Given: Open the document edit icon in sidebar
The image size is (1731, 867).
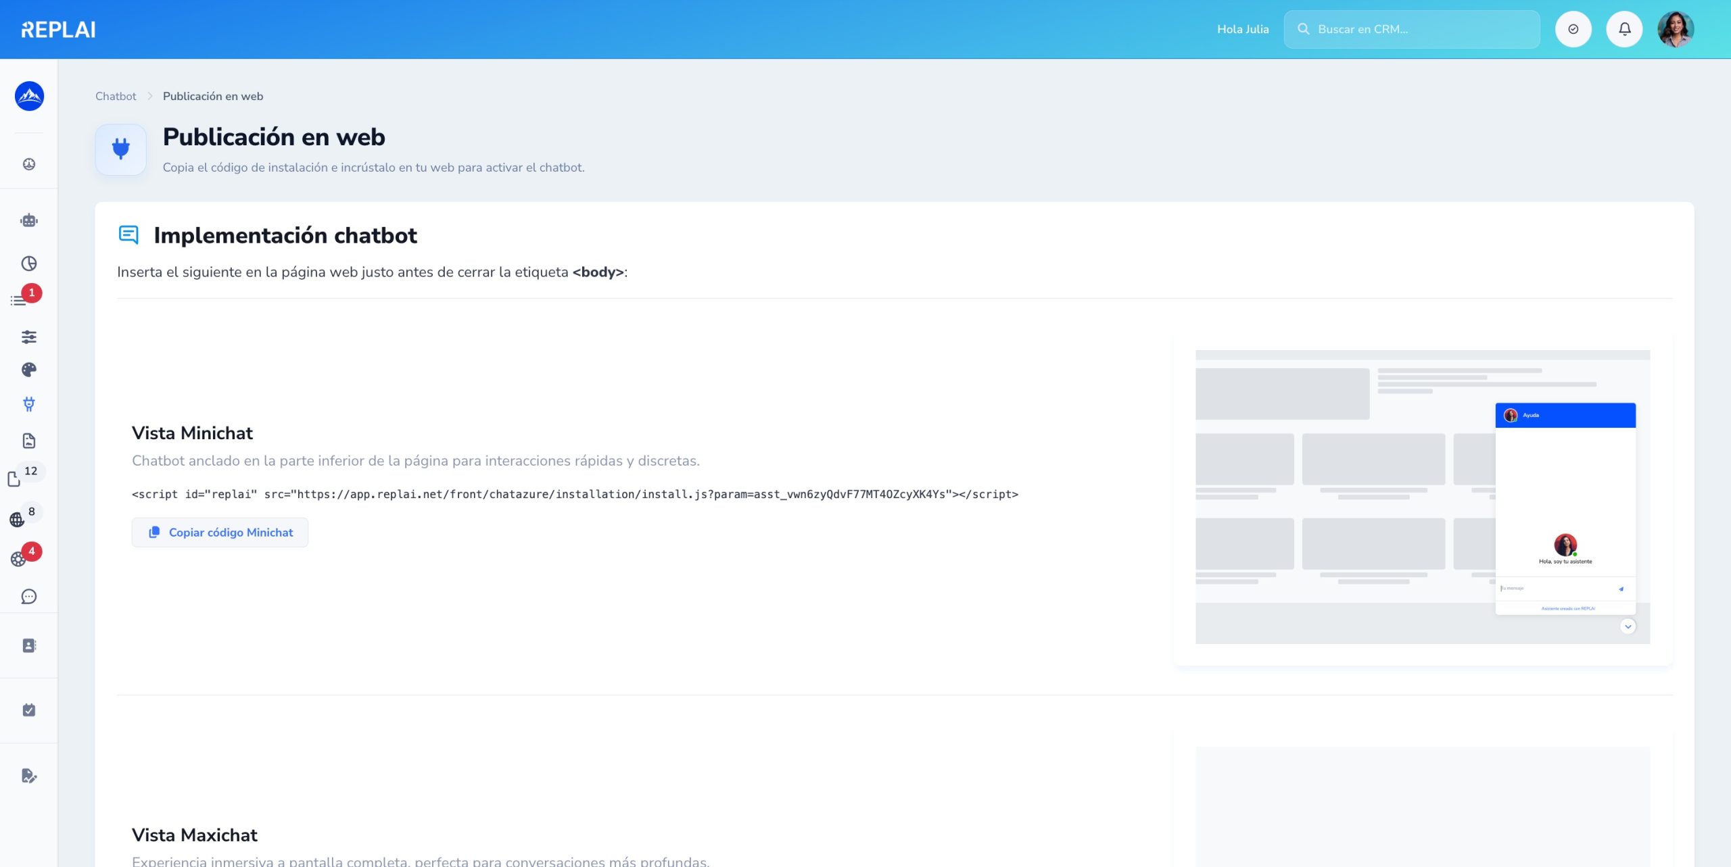Looking at the screenshot, I should point(29,776).
